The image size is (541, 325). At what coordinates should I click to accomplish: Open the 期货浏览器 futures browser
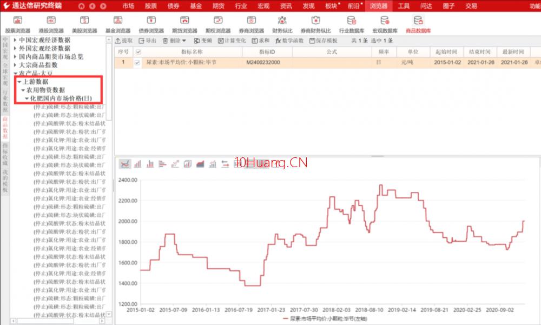tap(184, 24)
